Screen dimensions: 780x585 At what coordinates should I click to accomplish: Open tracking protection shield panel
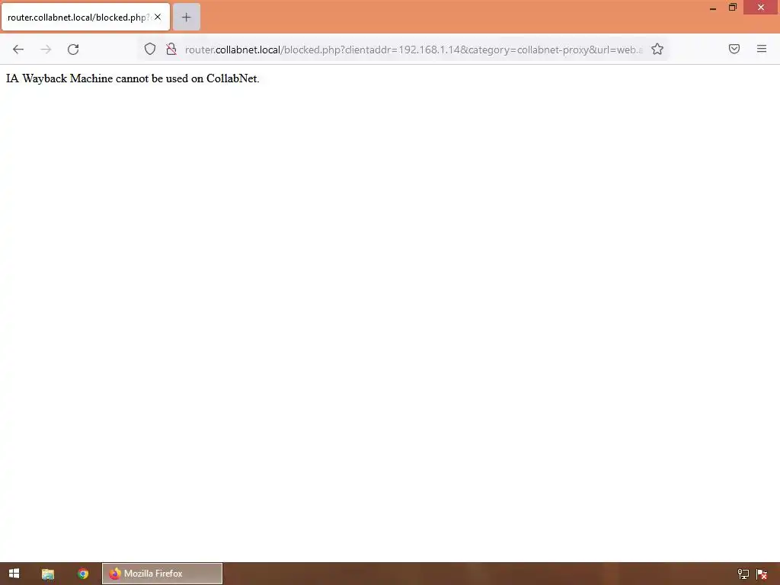[150, 49]
